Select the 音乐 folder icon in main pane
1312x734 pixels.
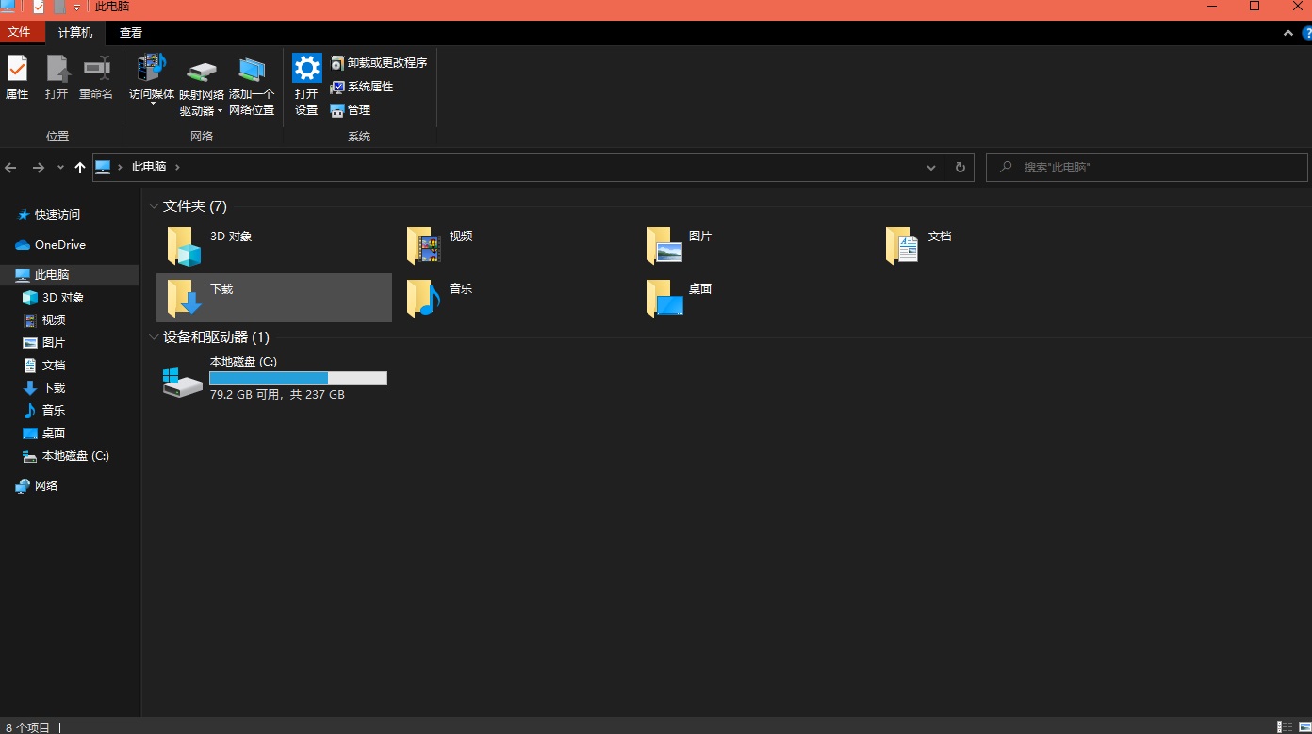click(x=424, y=298)
